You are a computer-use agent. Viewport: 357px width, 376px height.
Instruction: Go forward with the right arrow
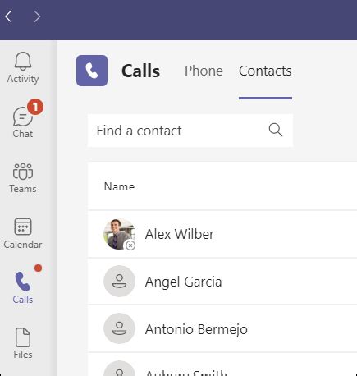pos(37,16)
